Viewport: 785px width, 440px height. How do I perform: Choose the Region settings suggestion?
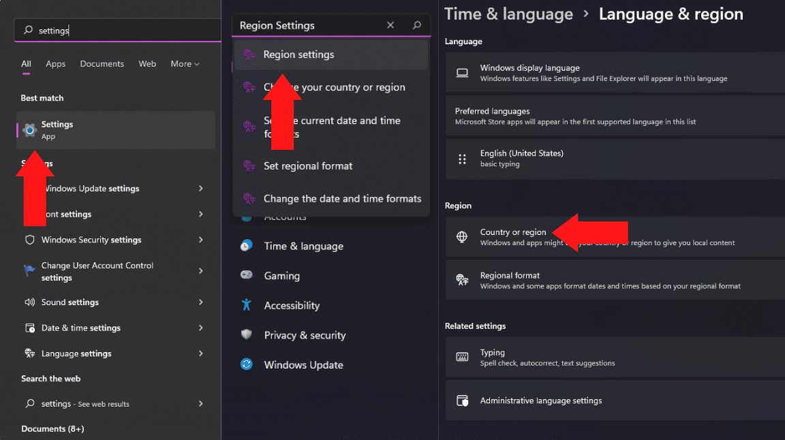point(331,54)
